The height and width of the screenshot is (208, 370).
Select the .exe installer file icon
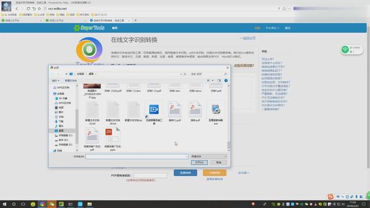(x=216, y=113)
